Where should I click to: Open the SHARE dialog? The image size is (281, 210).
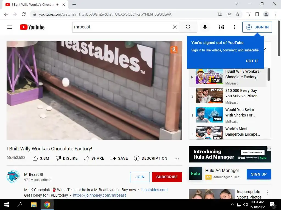(94, 158)
